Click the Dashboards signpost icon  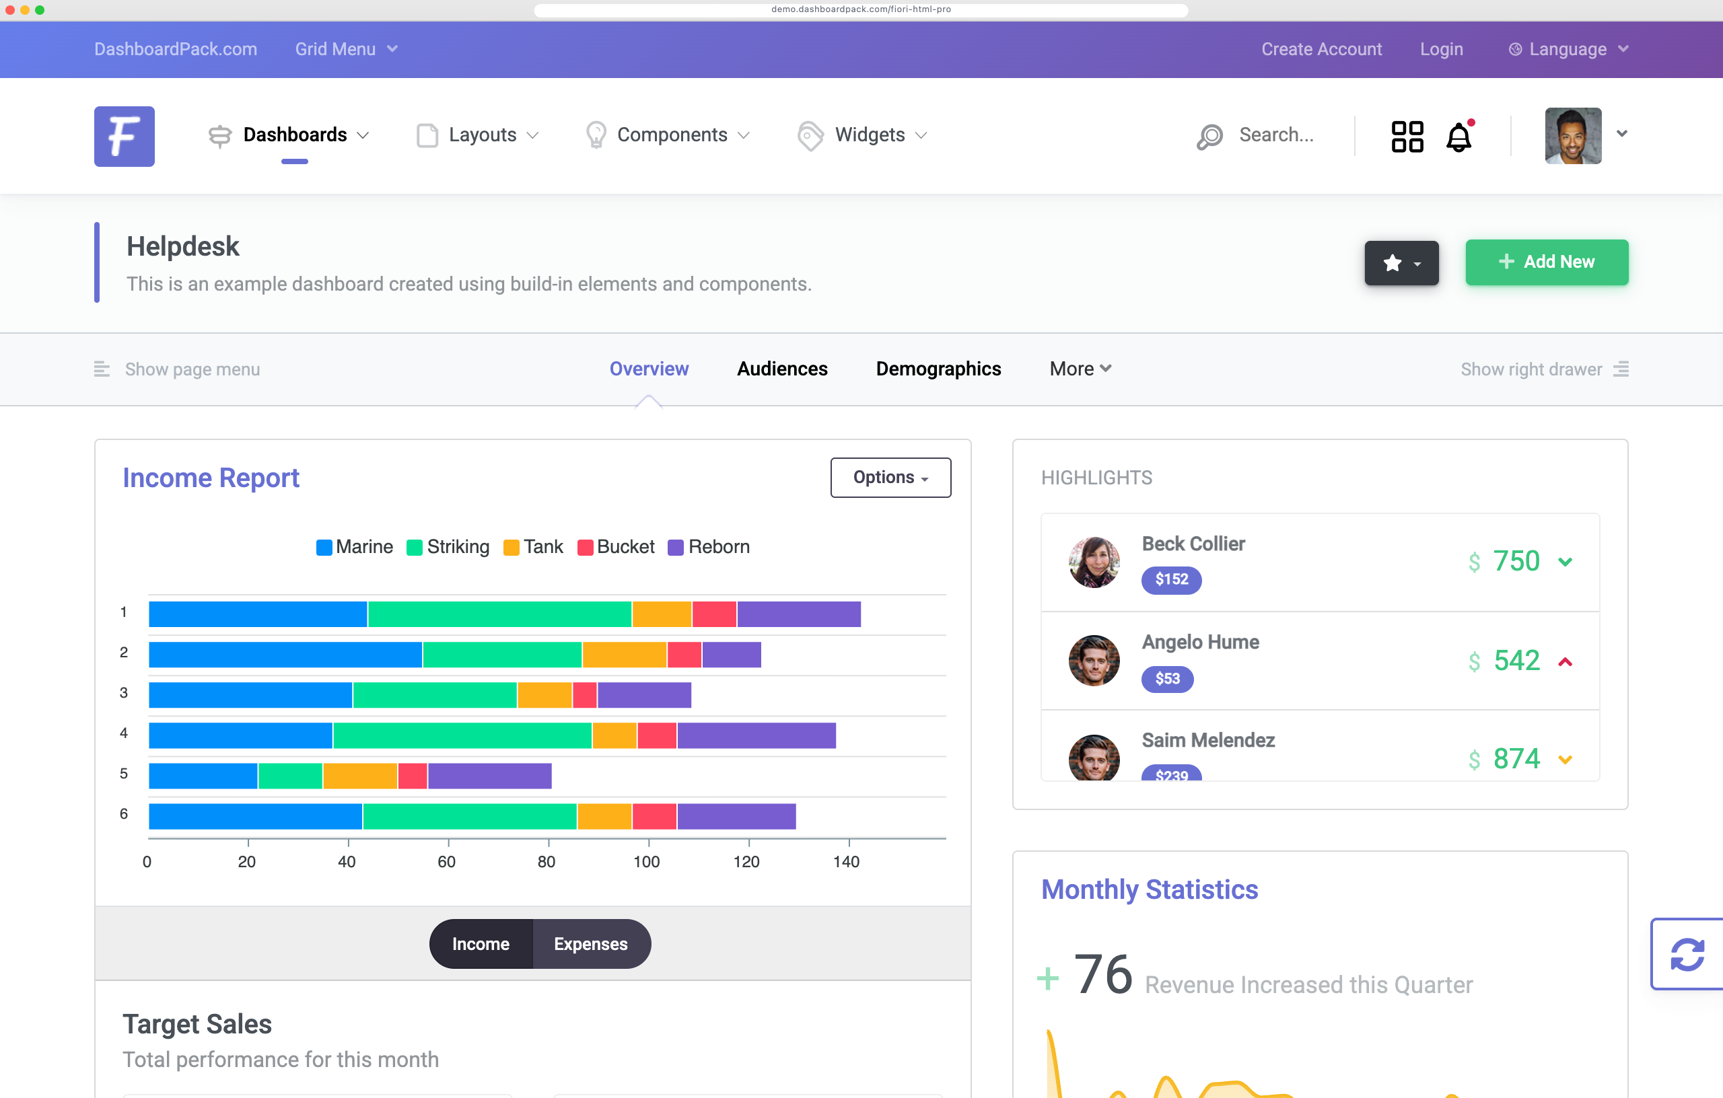[219, 135]
